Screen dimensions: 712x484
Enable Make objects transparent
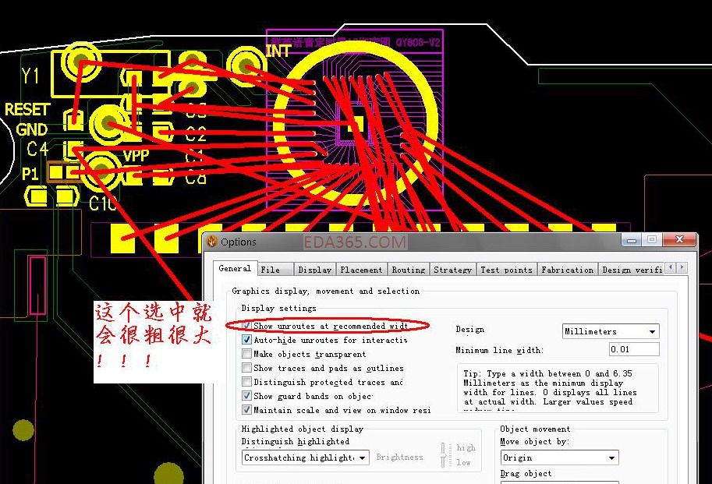tap(246, 354)
